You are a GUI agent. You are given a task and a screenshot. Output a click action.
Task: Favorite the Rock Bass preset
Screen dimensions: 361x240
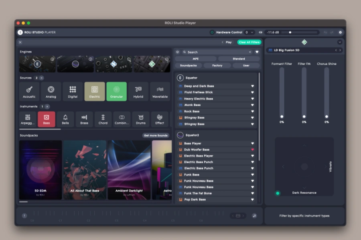coord(253,111)
